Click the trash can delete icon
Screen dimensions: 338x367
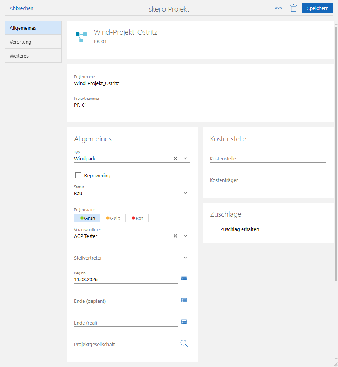click(x=294, y=8)
